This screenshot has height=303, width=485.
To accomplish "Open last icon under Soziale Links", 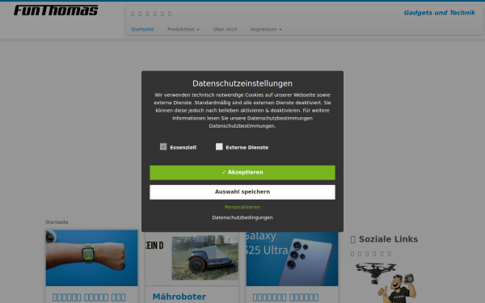I will tap(390, 254).
